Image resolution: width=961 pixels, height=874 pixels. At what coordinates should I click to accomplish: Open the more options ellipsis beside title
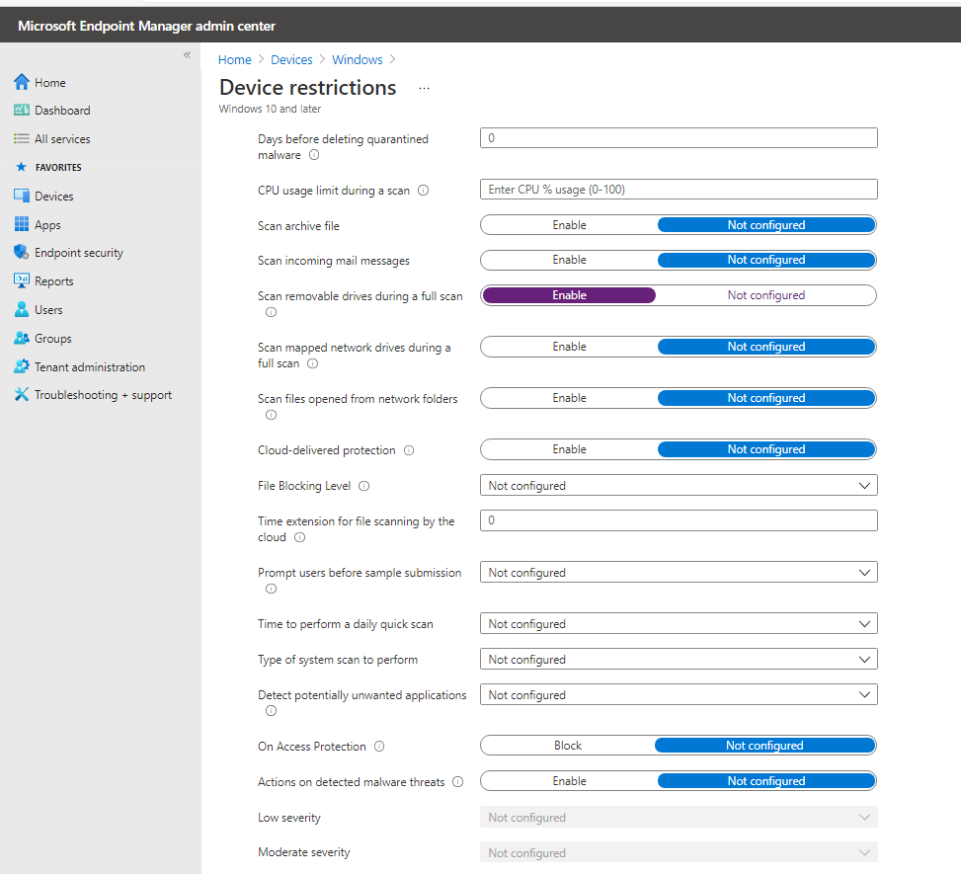pos(424,88)
